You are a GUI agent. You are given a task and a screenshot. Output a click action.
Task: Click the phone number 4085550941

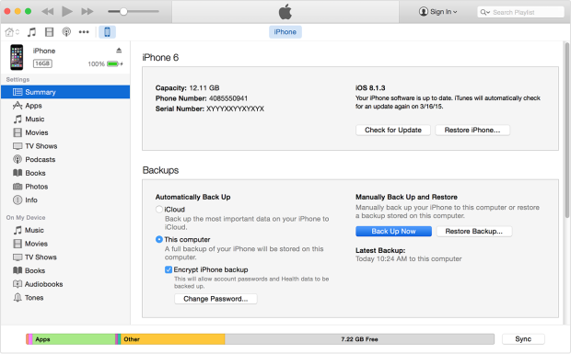click(228, 98)
